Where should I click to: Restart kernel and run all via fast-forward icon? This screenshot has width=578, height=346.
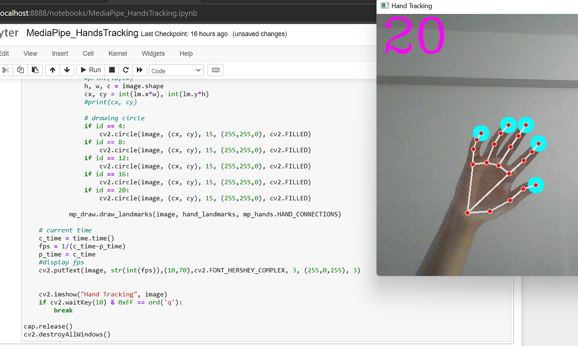tap(139, 70)
